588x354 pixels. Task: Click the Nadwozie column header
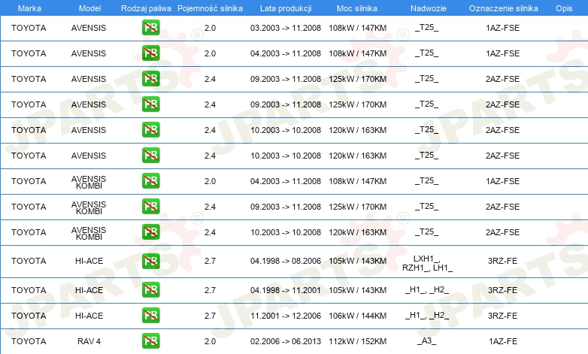click(x=429, y=8)
